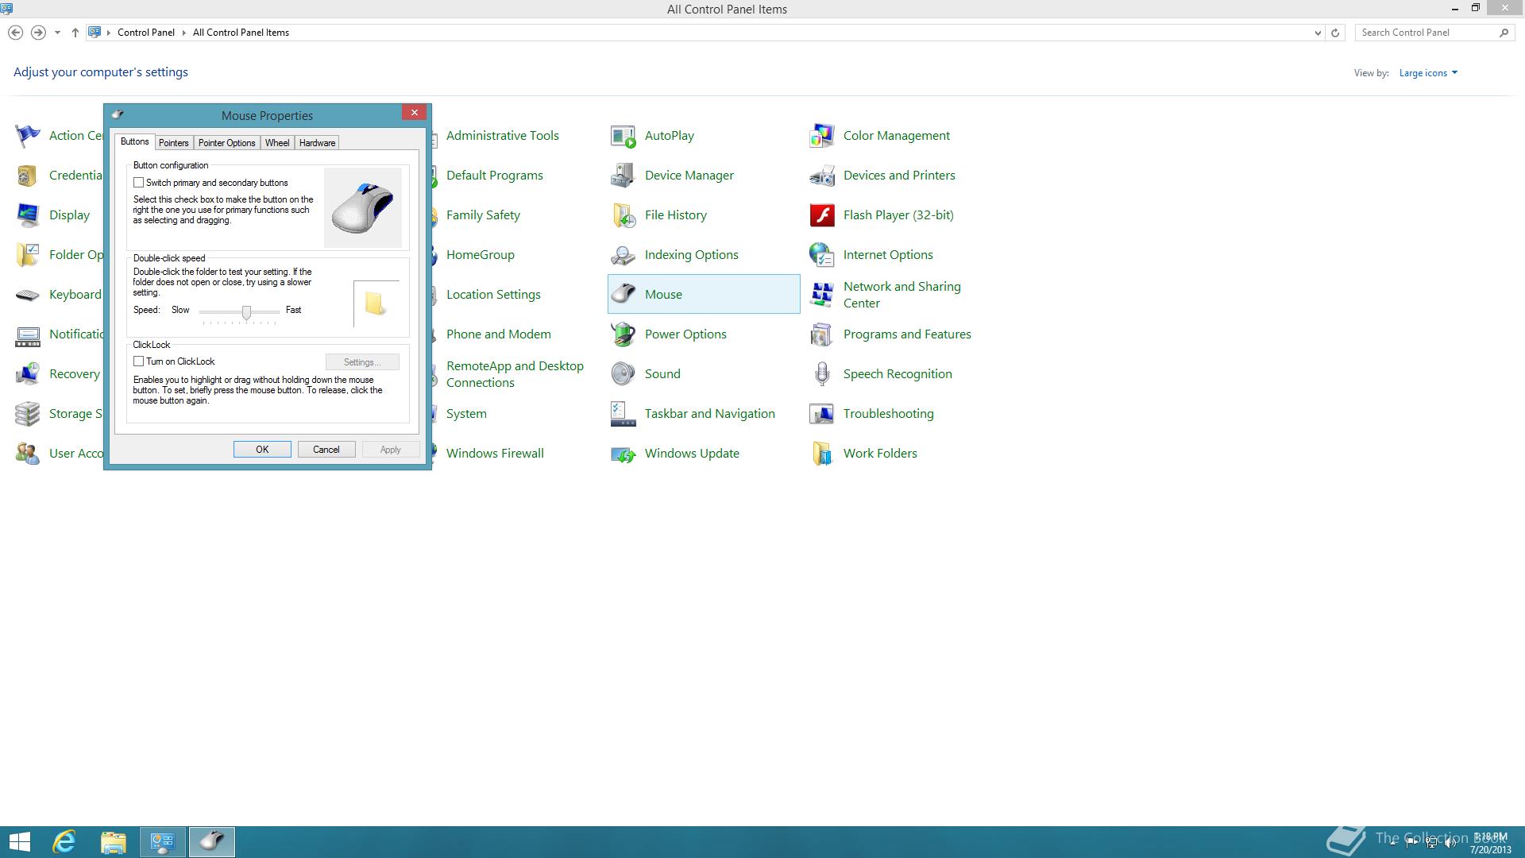
Task: Expand the View by Large icons dropdown
Action: (x=1428, y=73)
